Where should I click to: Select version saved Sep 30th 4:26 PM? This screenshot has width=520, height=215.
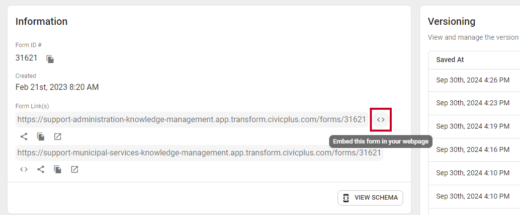[474, 80]
